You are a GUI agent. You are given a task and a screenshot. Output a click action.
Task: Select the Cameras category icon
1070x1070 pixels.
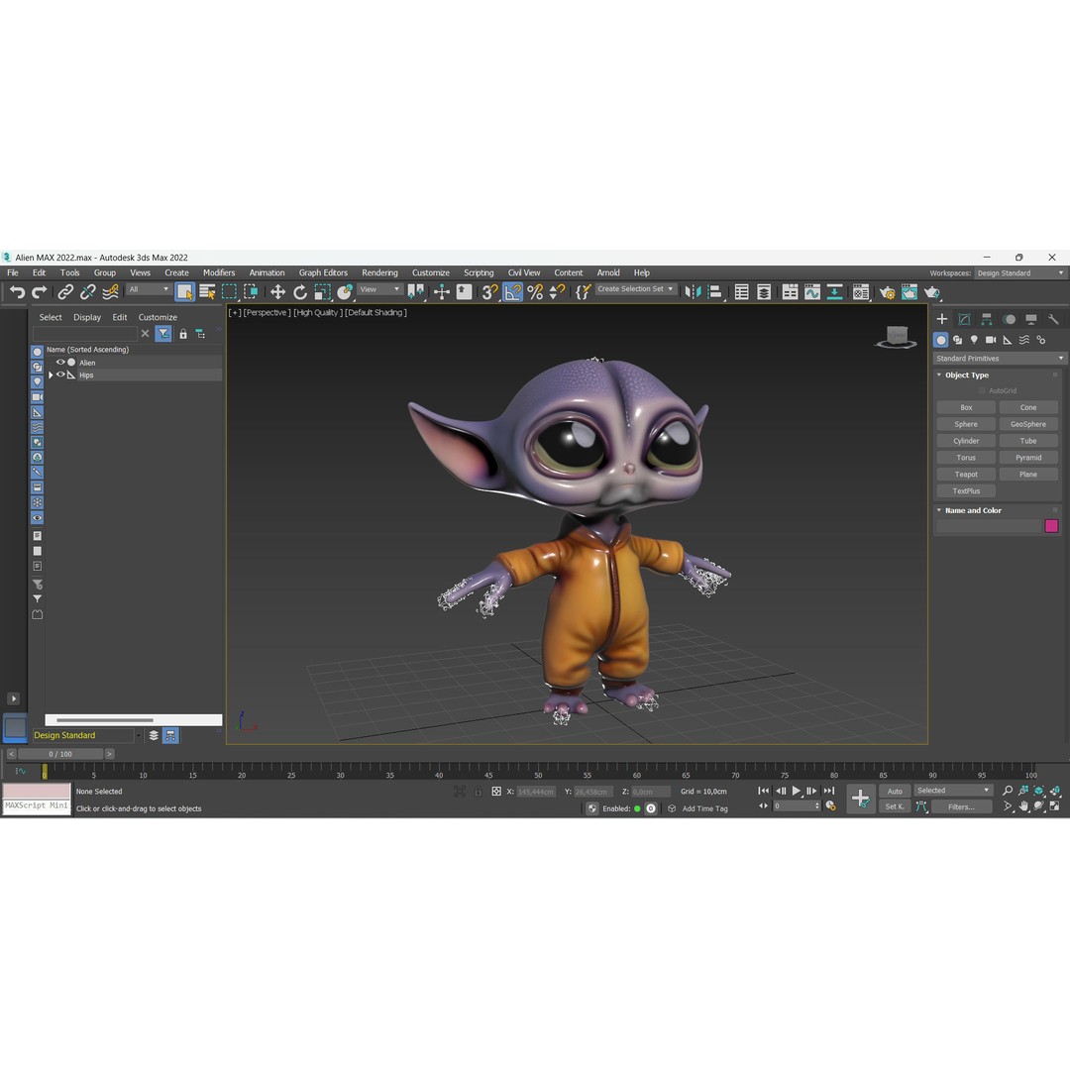tap(991, 339)
